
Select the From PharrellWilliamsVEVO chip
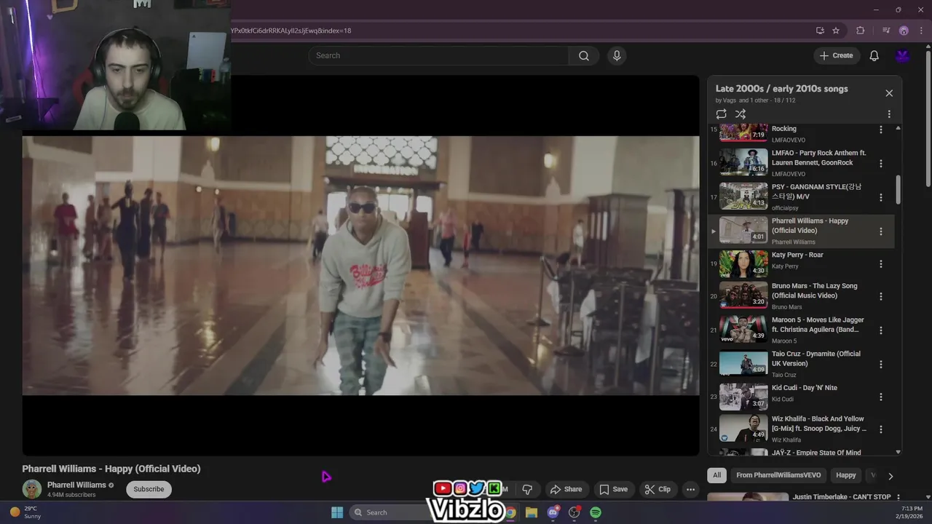click(778, 475)
